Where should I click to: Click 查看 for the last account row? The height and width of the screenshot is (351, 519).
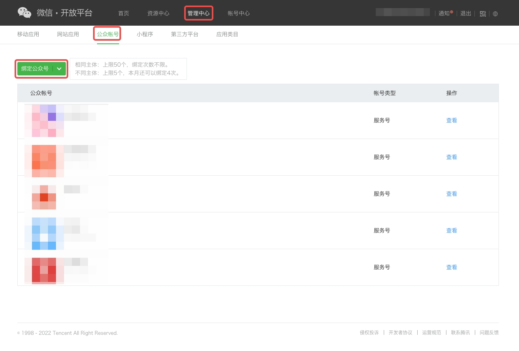tap(452, 267)
